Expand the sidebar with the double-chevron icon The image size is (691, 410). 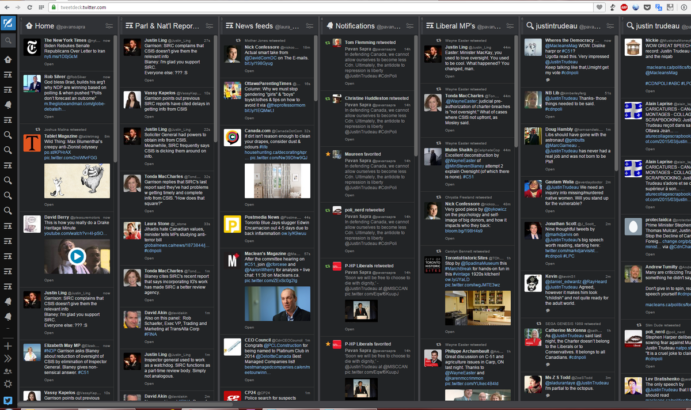click(x=7, y=359)
